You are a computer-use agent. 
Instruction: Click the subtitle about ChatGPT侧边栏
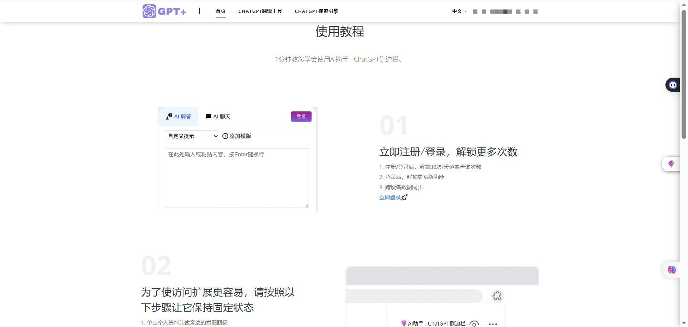340,59
